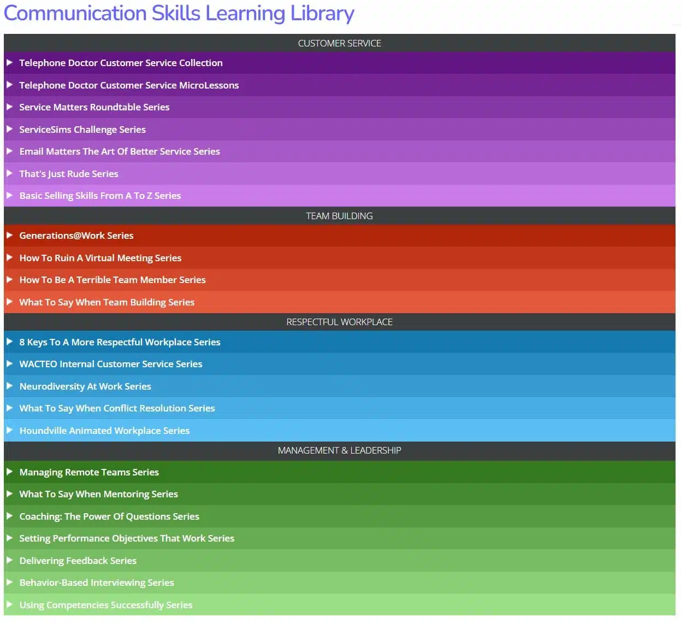Expand the arrow beside Service Matters Roundtable Series
The image size is (681, 623).
point(9,107)
